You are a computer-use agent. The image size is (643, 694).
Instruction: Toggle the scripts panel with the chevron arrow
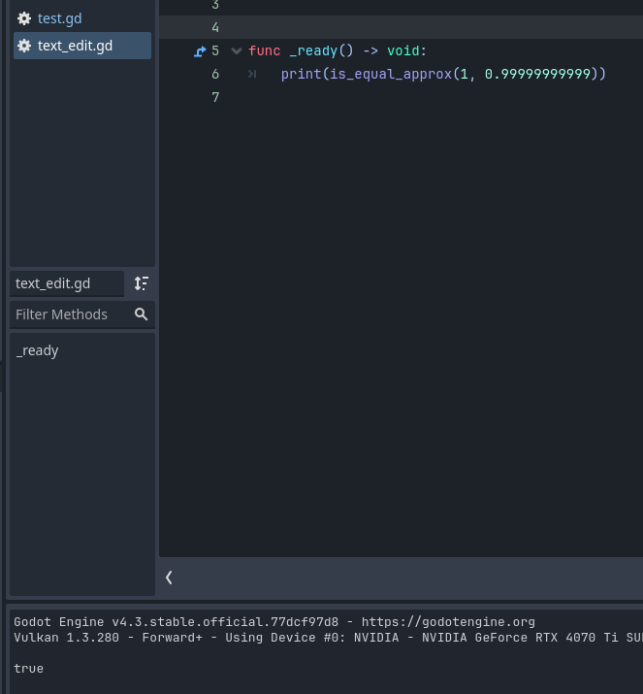[x=169, y=578]
